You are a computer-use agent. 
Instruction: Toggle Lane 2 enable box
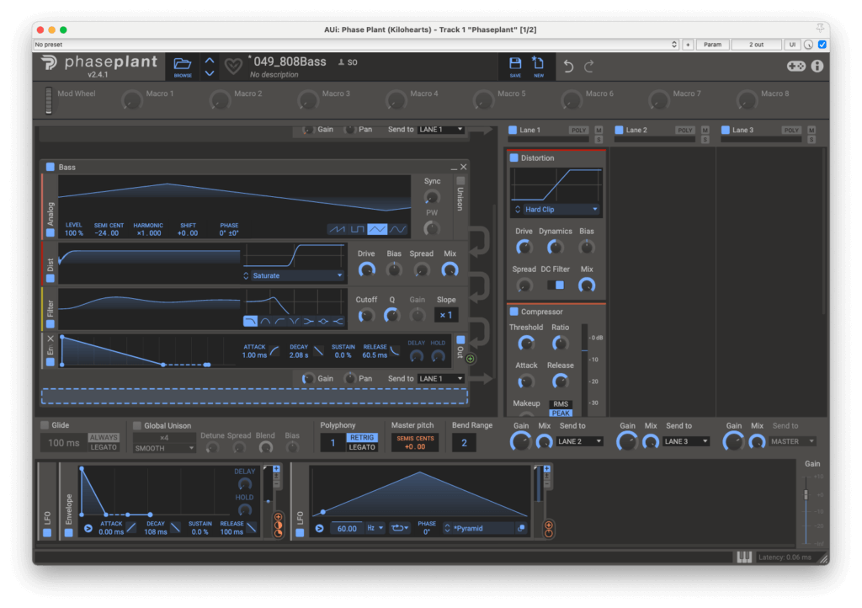pyautogui.click(x=619, y=130)
